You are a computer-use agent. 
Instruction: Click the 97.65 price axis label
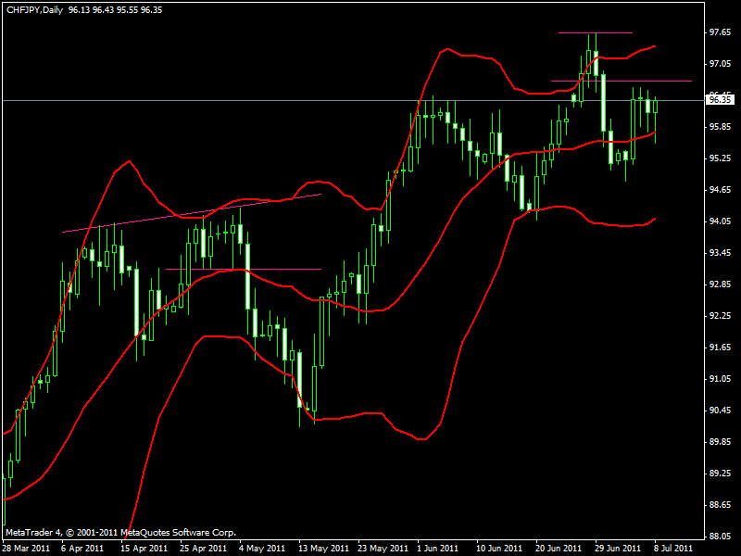(x=721, y=32)
